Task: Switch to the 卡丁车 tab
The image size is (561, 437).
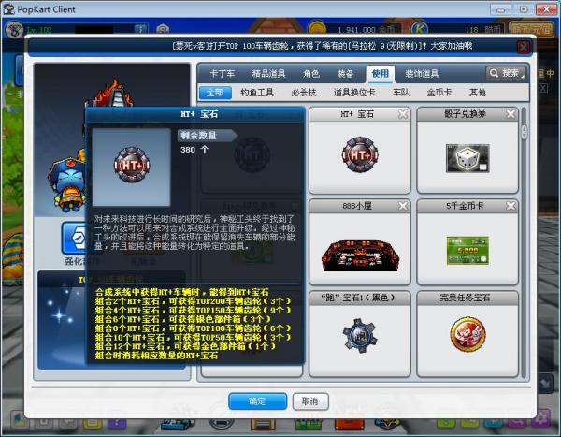Action: (x=223, y=74)
